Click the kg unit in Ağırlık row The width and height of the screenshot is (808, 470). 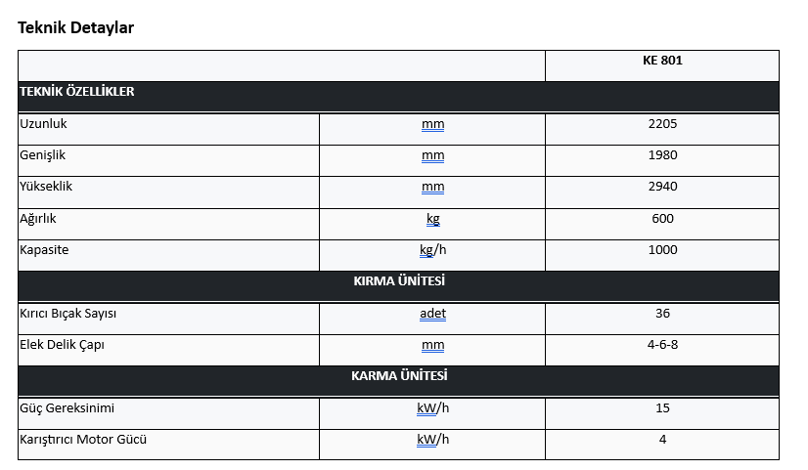(432, 219)
